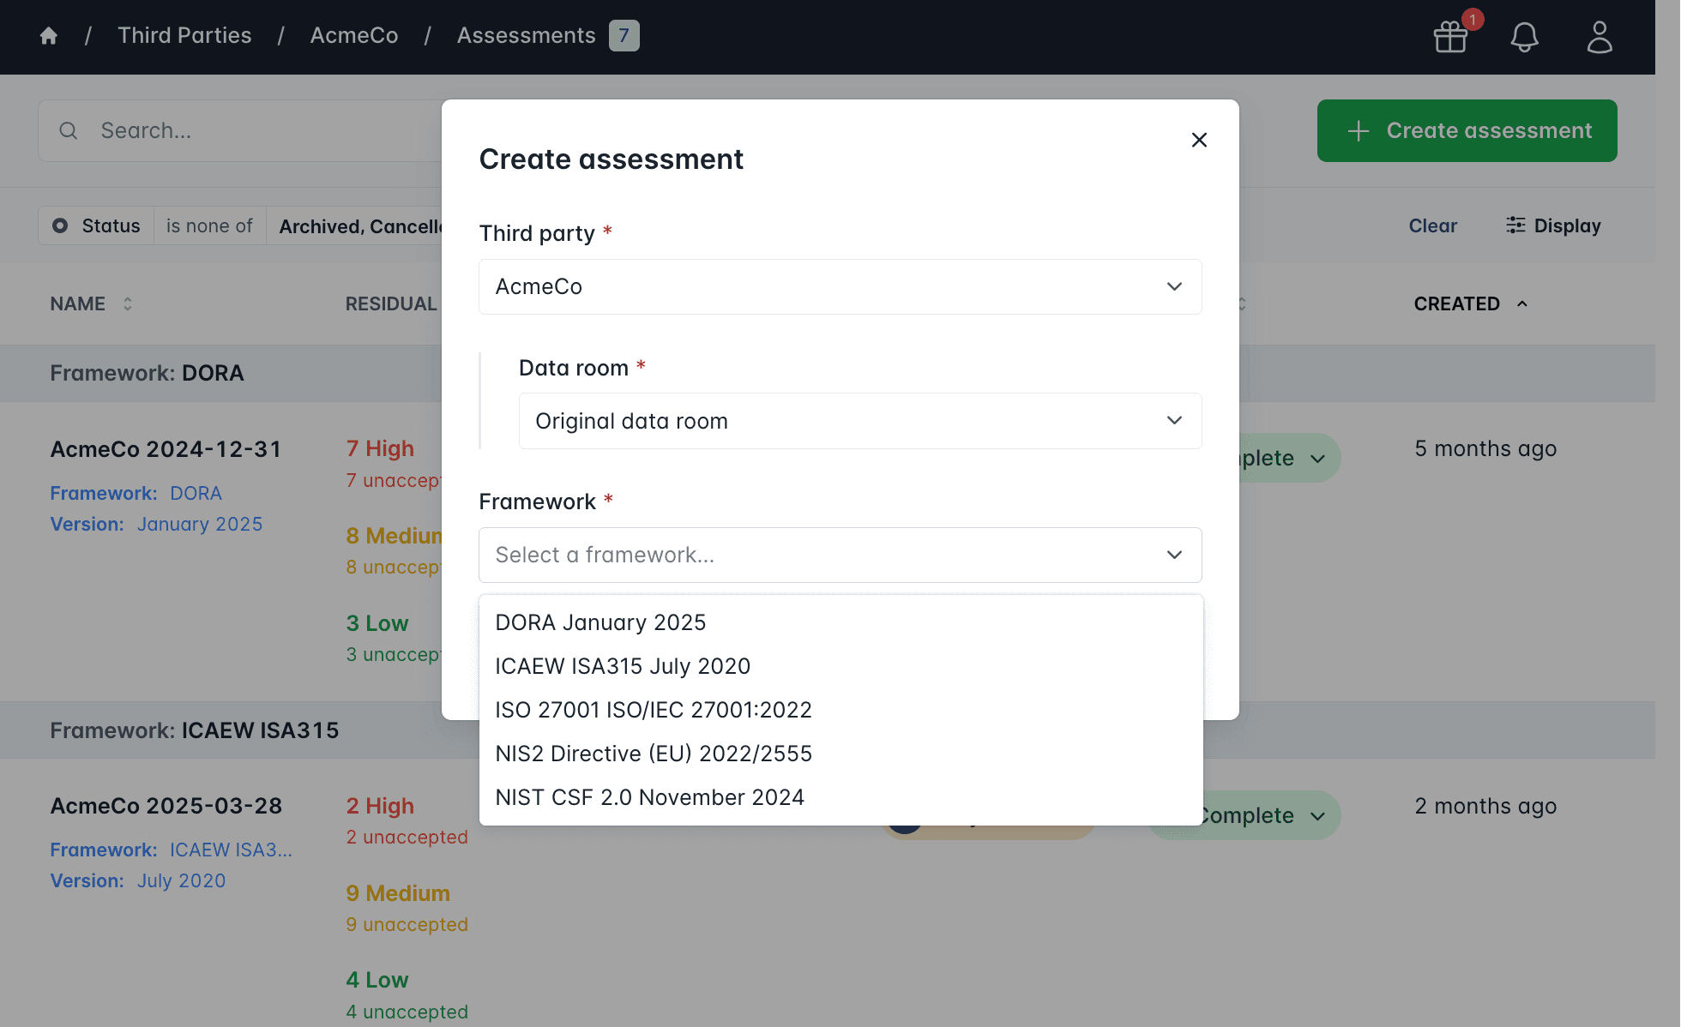Close the Create assessment dialog
The image size is (1681, 1027).
tap(1199, 140)
